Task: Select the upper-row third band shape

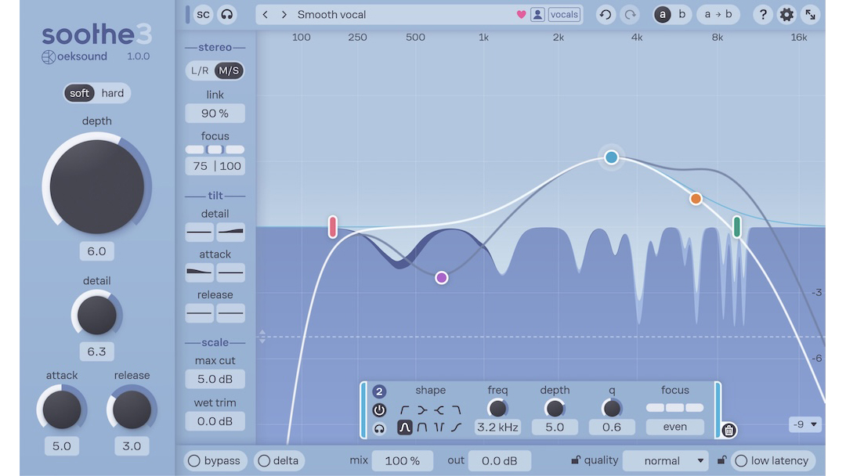Action: click(439, 410)
